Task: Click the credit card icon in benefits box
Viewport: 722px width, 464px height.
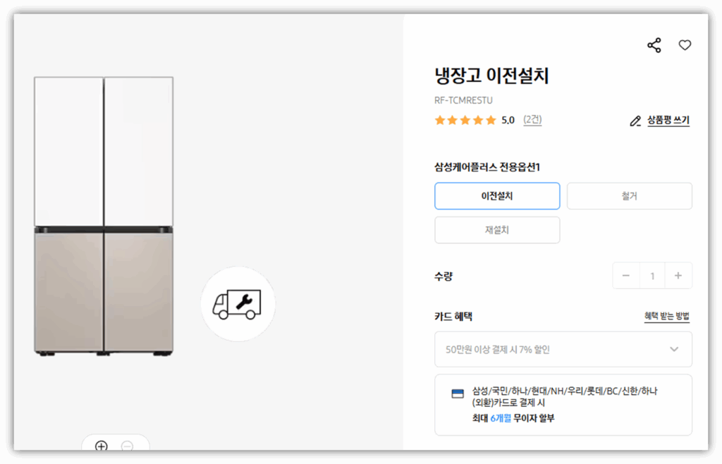Action: click(x=458, y=393)
